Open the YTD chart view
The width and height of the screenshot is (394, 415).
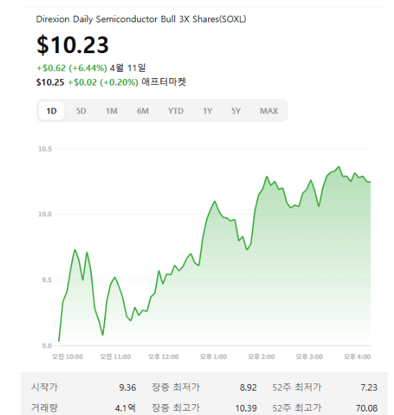(x=176, y=111)
